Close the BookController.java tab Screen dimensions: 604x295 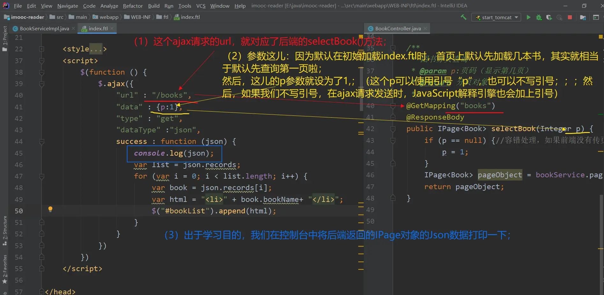[x=425, y=28]
